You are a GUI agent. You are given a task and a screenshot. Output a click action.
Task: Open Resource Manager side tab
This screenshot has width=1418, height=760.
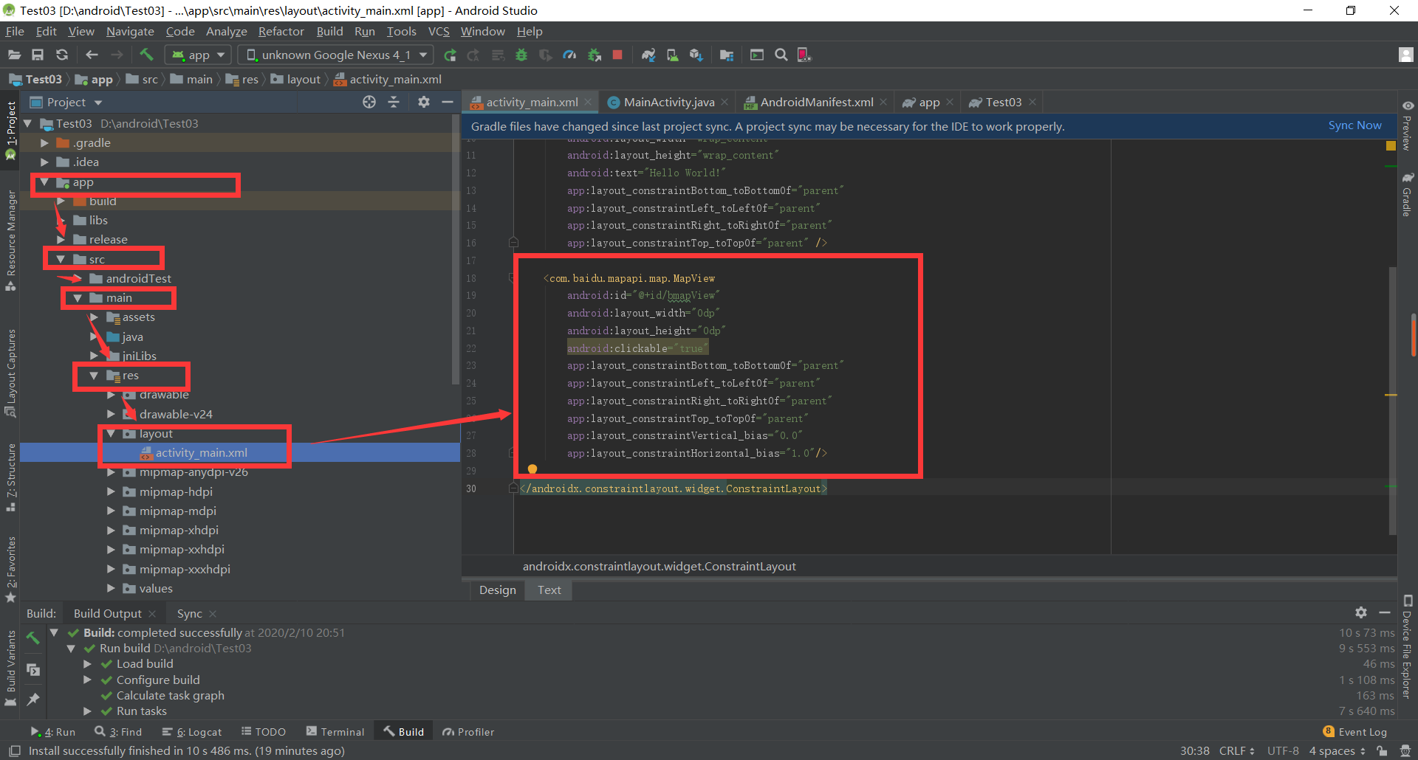pos(10,241)
